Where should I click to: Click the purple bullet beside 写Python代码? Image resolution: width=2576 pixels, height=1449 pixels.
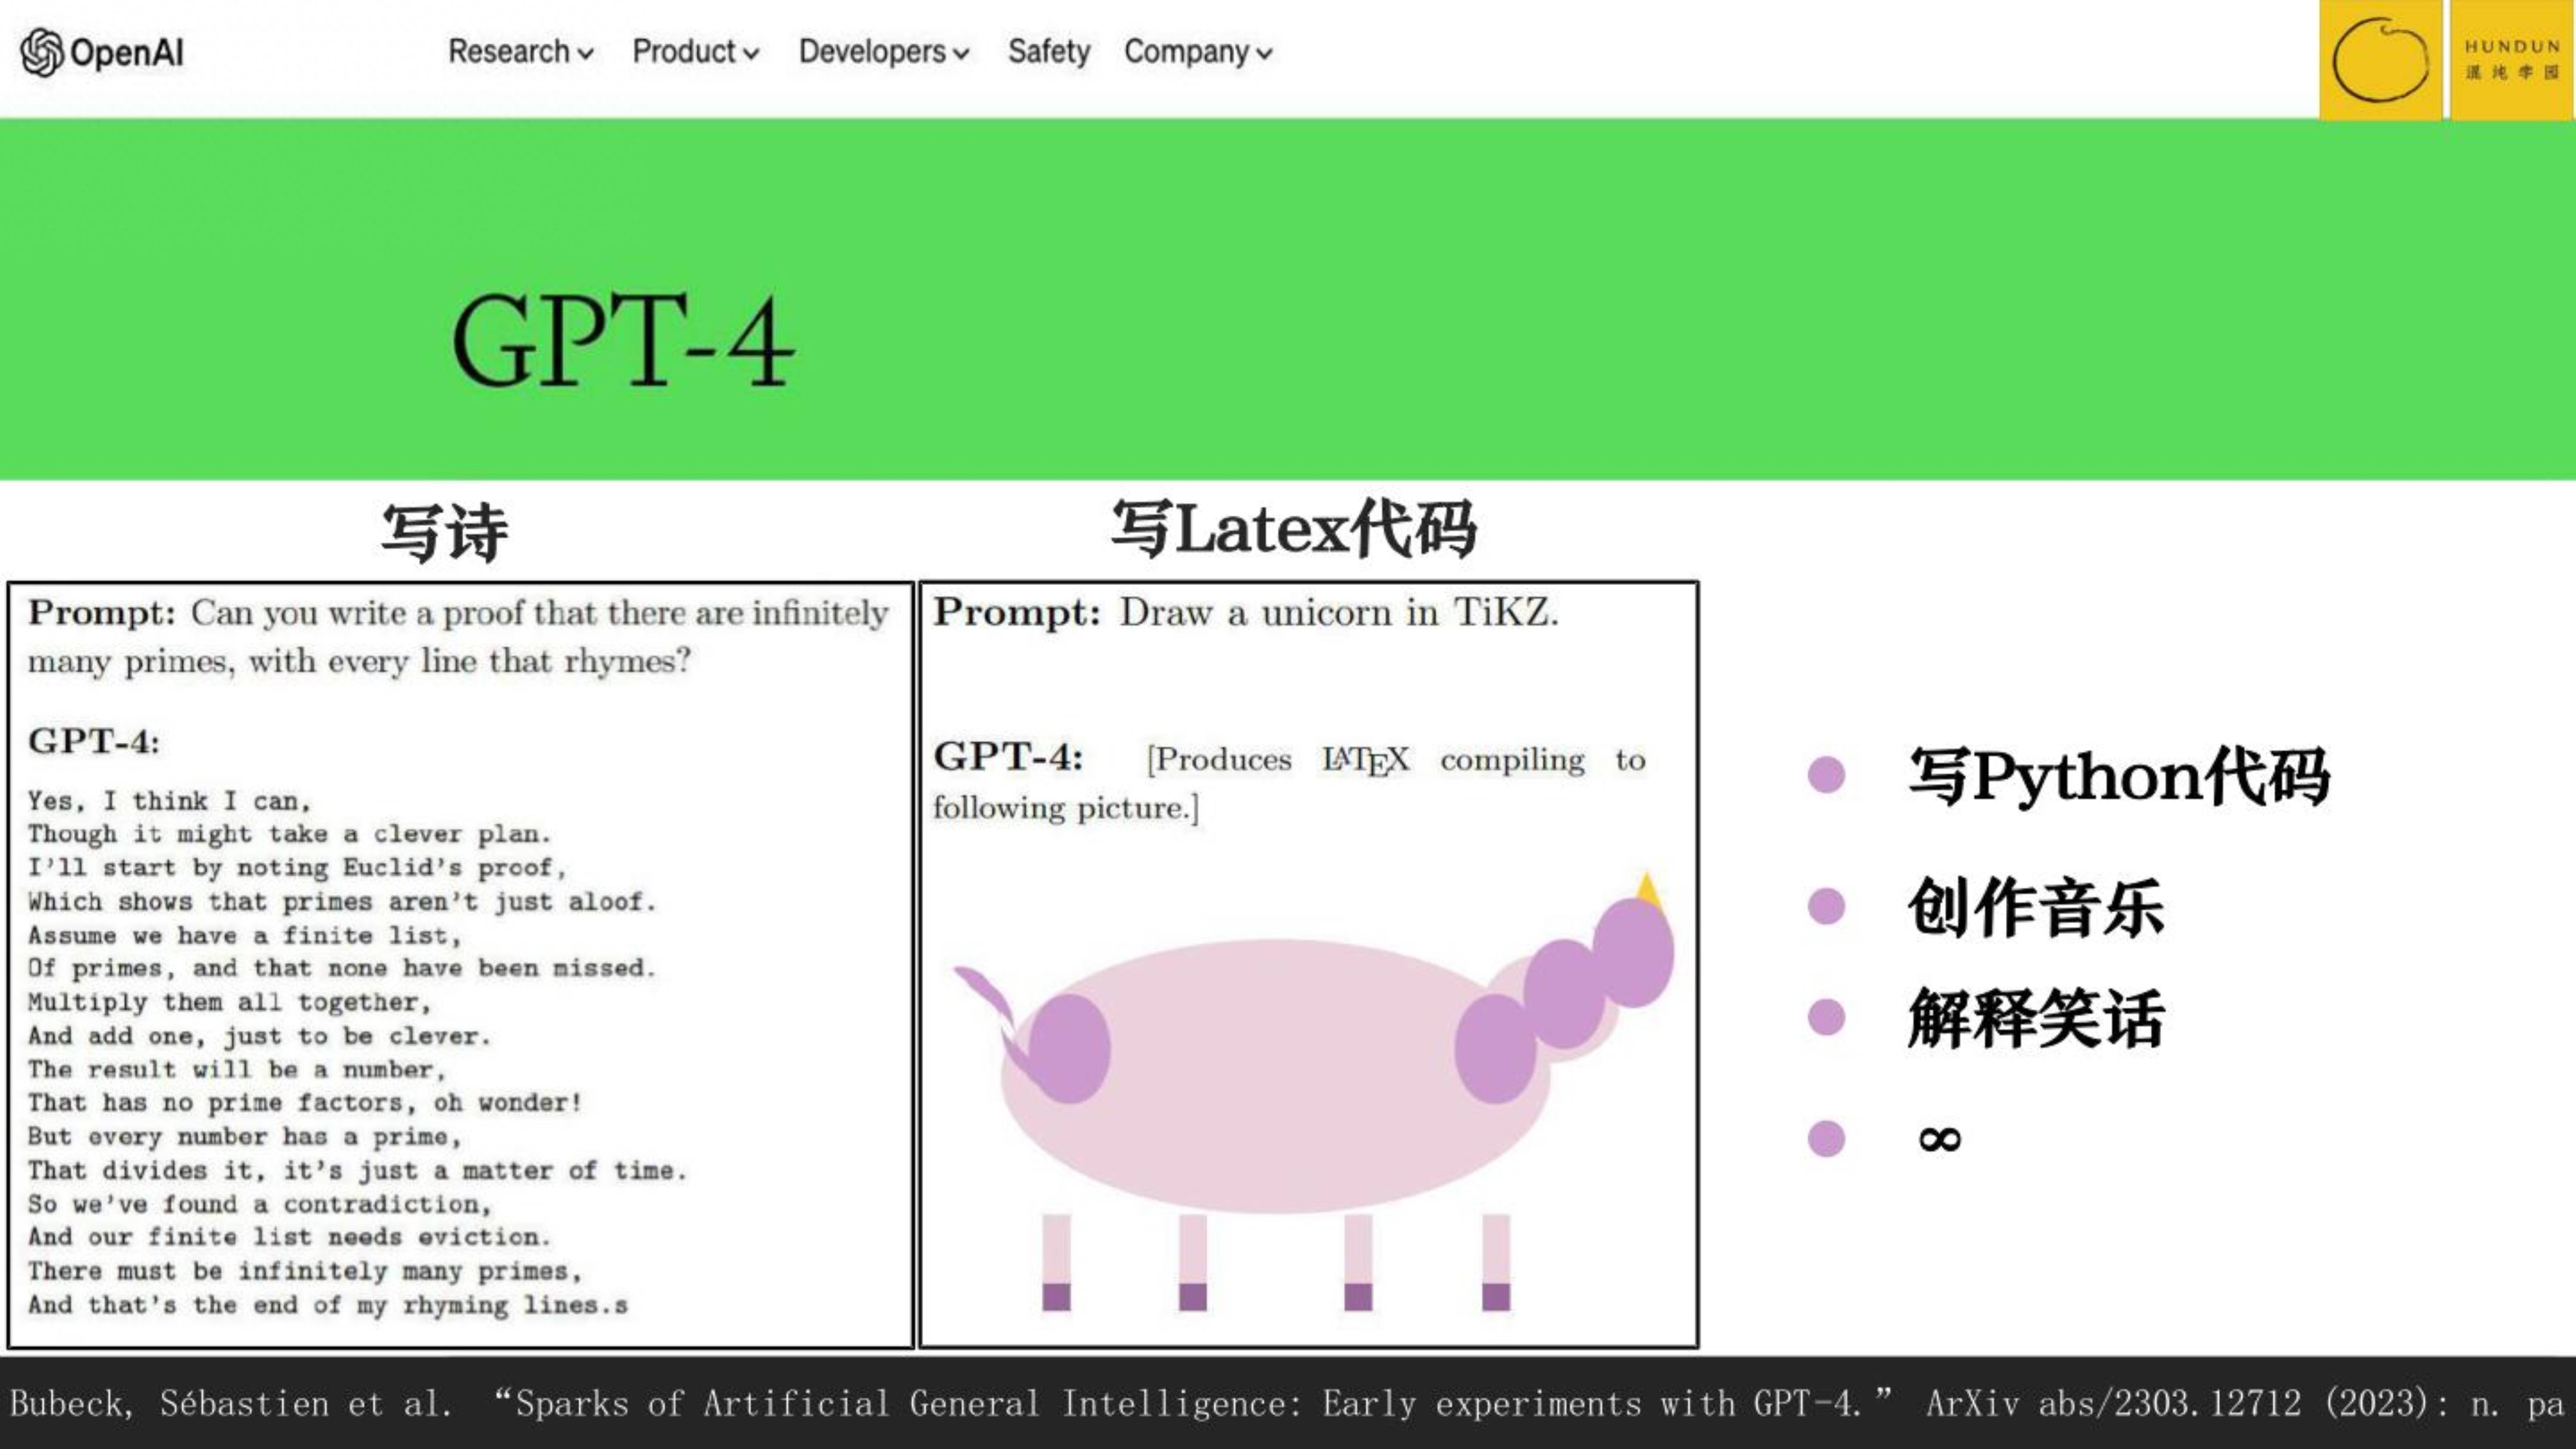click(x=1826, y=775)
